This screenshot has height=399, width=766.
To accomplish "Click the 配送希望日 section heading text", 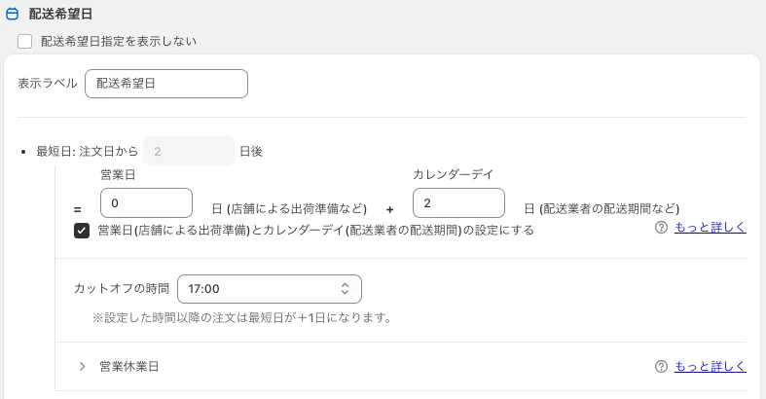I will (61, 15).
